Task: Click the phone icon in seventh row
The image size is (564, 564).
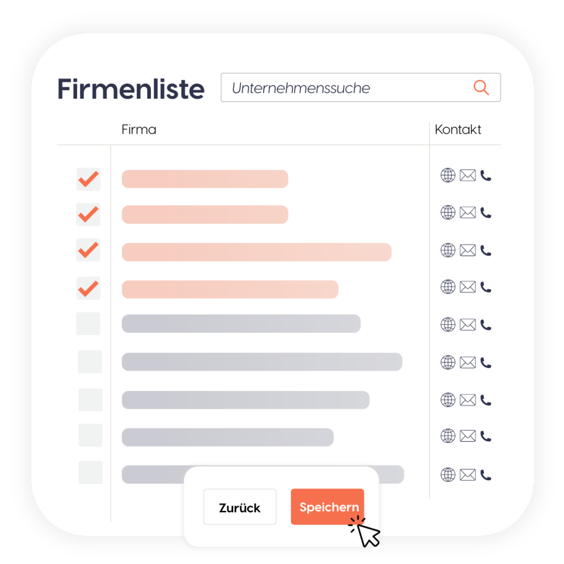Action: pyautogui.click(x=486, y=400)
